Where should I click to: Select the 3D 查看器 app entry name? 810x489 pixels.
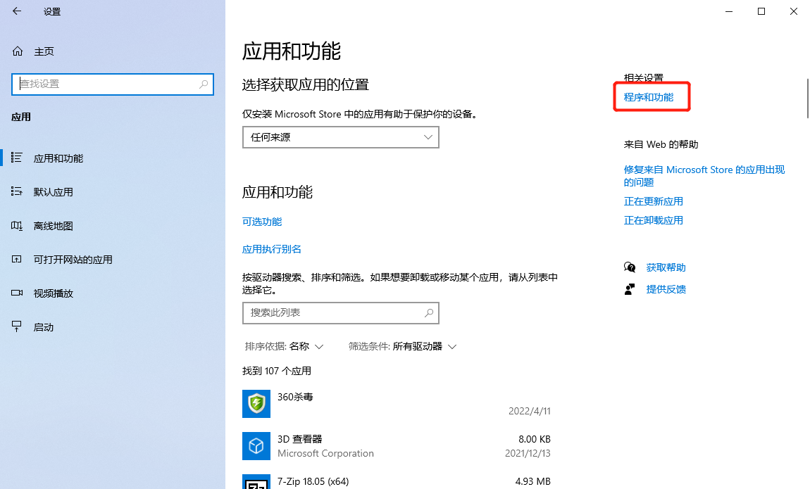tap(299, 439)
